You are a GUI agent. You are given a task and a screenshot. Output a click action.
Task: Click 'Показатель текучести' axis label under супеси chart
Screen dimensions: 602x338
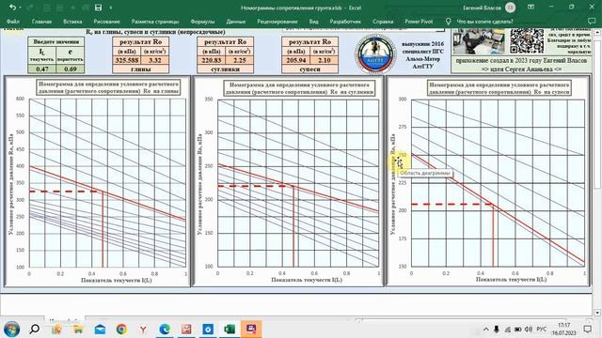tap(511, 280)
